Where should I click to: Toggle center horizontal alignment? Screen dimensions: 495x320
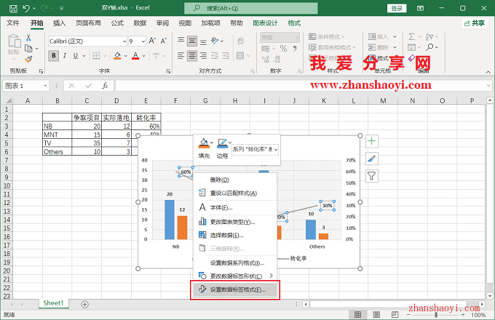coord(192,56)
